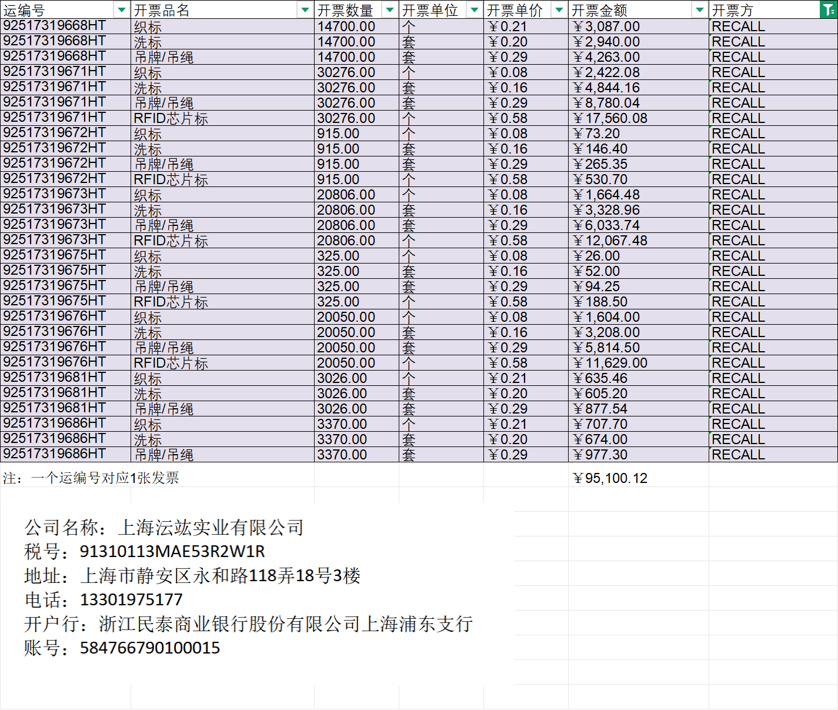Click the cell with amount ¥17,560.08
The height and width of the screenshot is (710, 838).
click(610, 118)
